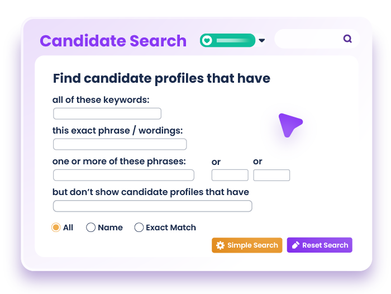The width and height of the screenshot is (391, 294).
Task: Click the Reset Search button
Action: 320,245
